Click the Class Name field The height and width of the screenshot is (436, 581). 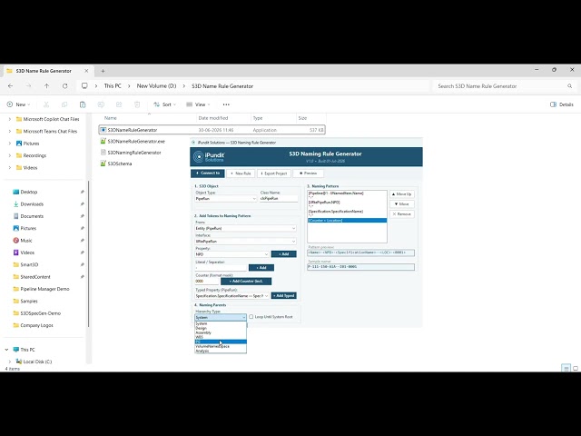(279, 198)
